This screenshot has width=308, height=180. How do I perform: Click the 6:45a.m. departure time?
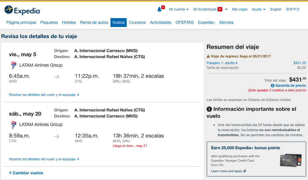[19, 76]
